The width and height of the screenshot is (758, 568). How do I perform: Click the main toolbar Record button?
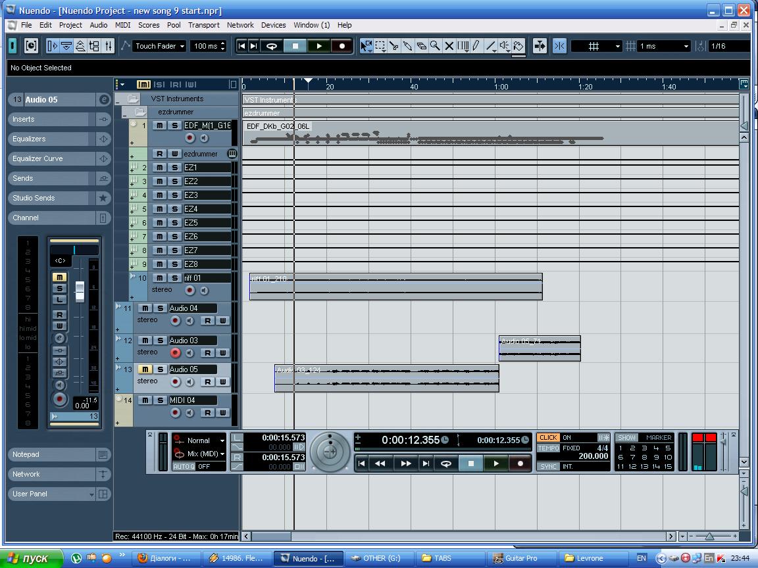(341, 46)
